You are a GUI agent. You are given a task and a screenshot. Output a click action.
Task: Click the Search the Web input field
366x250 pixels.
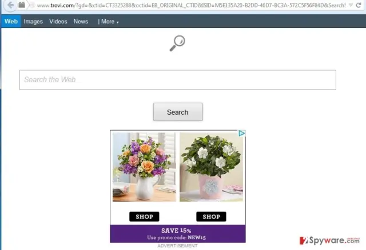click(x=178, y=80)
